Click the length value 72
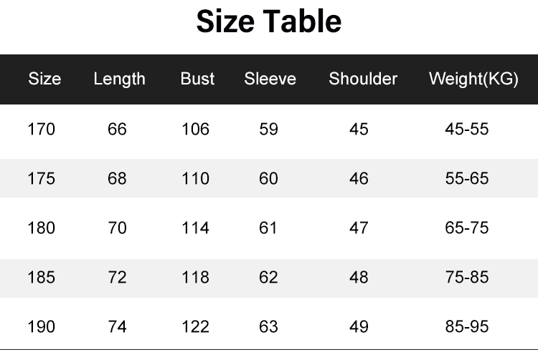 tap(117, 277)
